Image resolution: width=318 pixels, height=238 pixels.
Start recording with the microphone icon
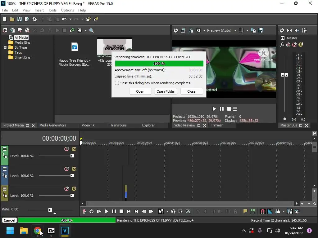click(84, 211)
